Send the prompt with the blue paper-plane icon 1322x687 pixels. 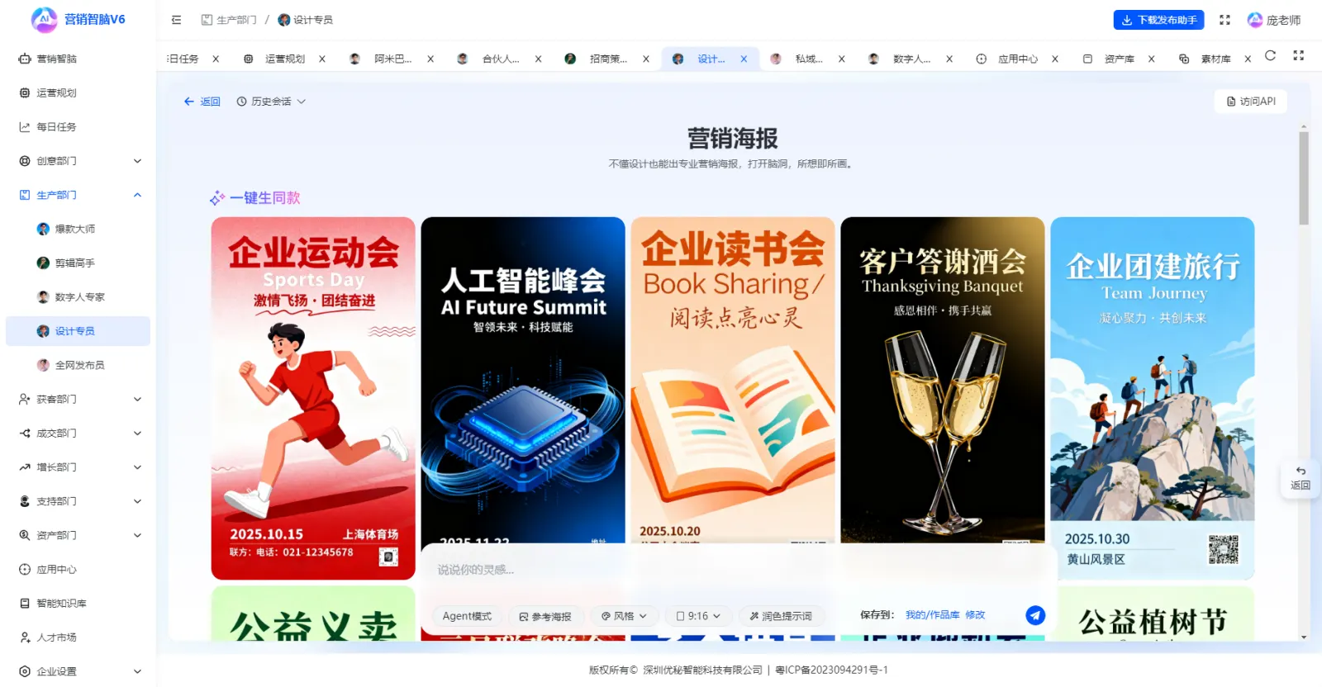click(1035, 615)
